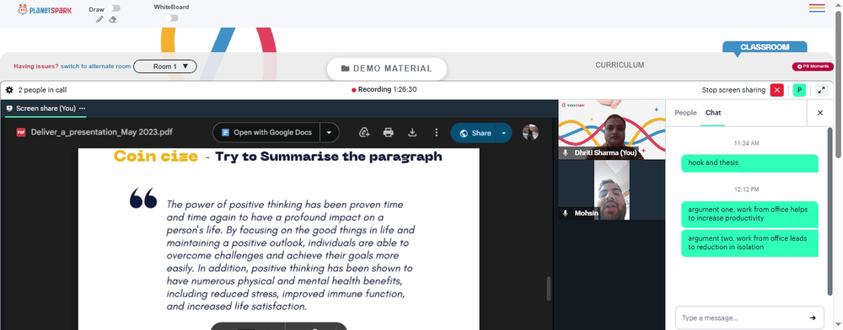Click the Google account avatar
Viewport: 843px width, 330px height.
[530, 132]
